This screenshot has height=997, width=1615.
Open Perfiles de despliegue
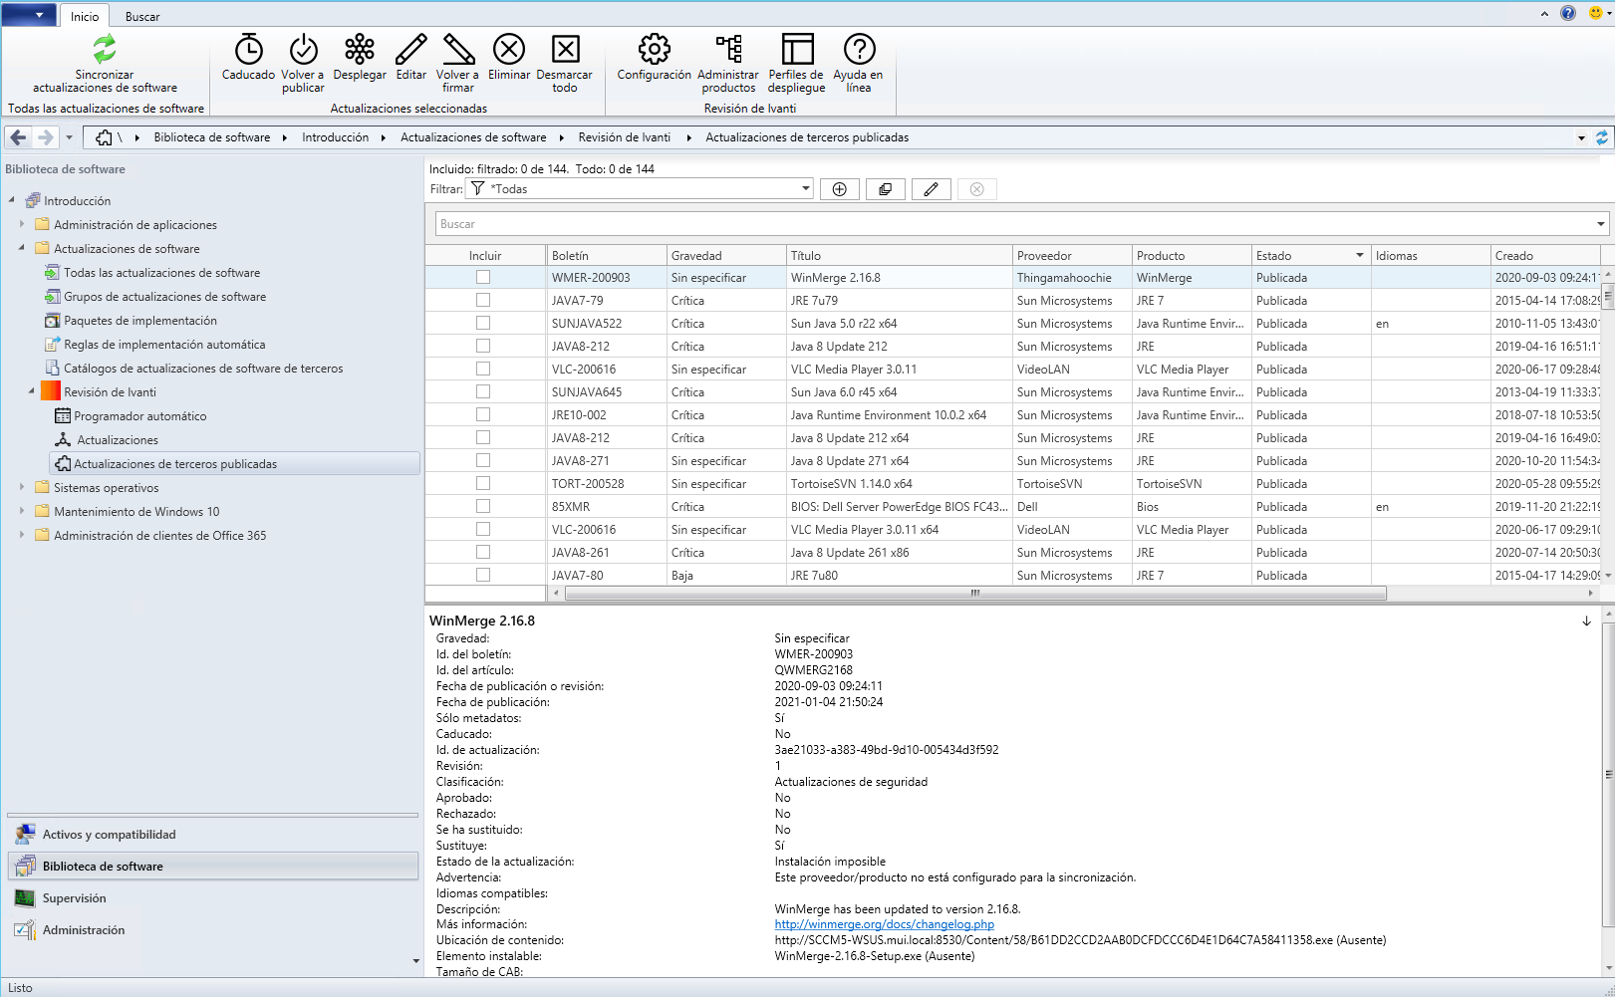click(x=796, y=50)
